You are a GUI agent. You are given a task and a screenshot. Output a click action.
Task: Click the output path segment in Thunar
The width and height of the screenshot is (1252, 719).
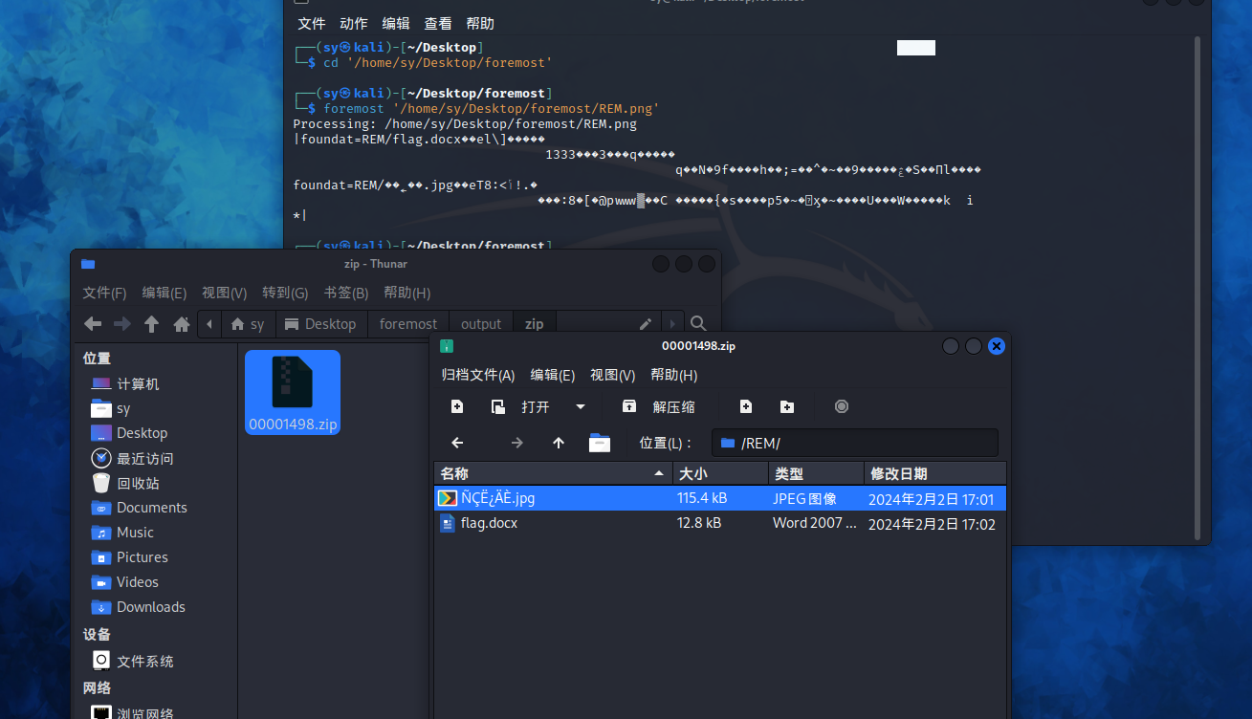pyautogui.click(x=481, y=324)
